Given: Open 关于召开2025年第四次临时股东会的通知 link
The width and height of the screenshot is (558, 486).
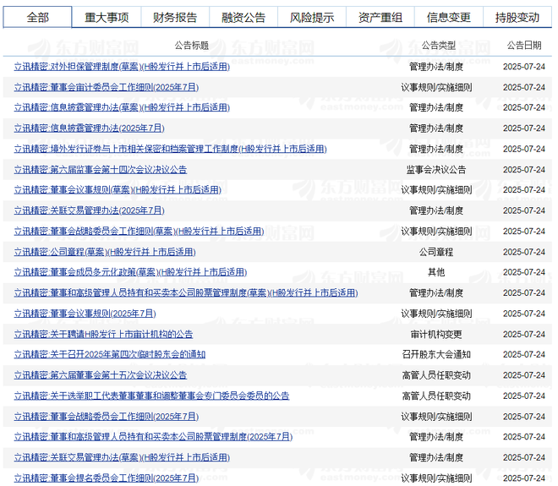Looking at the screenshot, I should click(110, 354).
